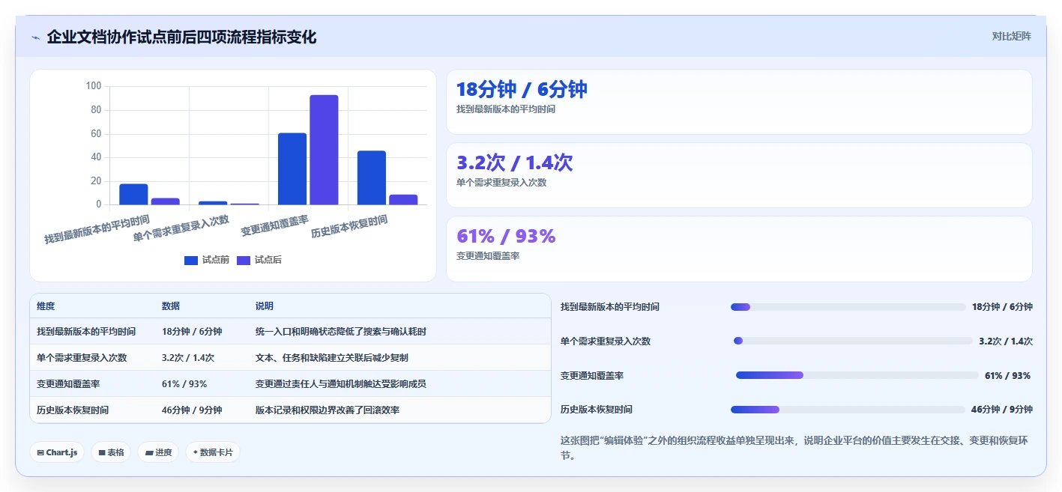This screenshot has width=1062, height=492.
Task: Select table cell 找到最新版本的平均时间
Action: point(86,331)
